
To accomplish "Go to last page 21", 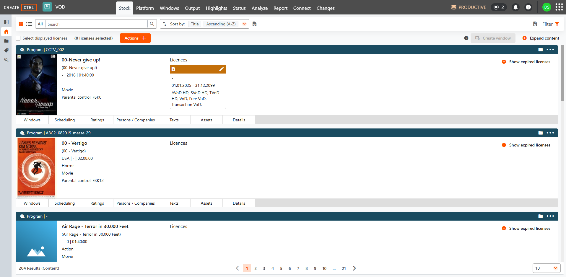I will (344, 268).
